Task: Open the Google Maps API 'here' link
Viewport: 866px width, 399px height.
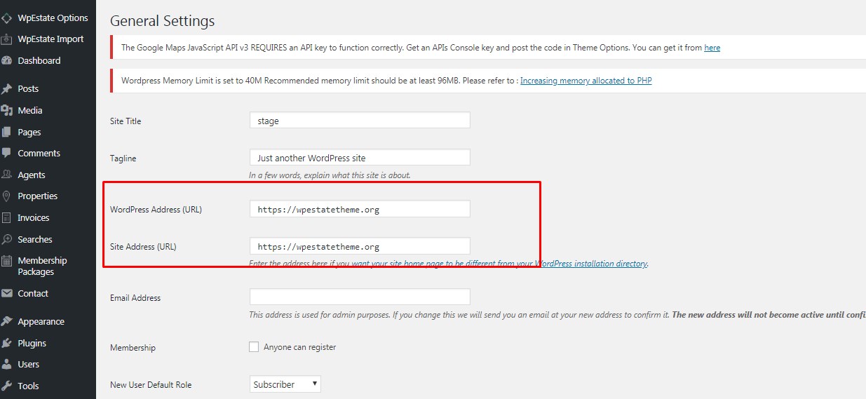Action: click(712, 48)
